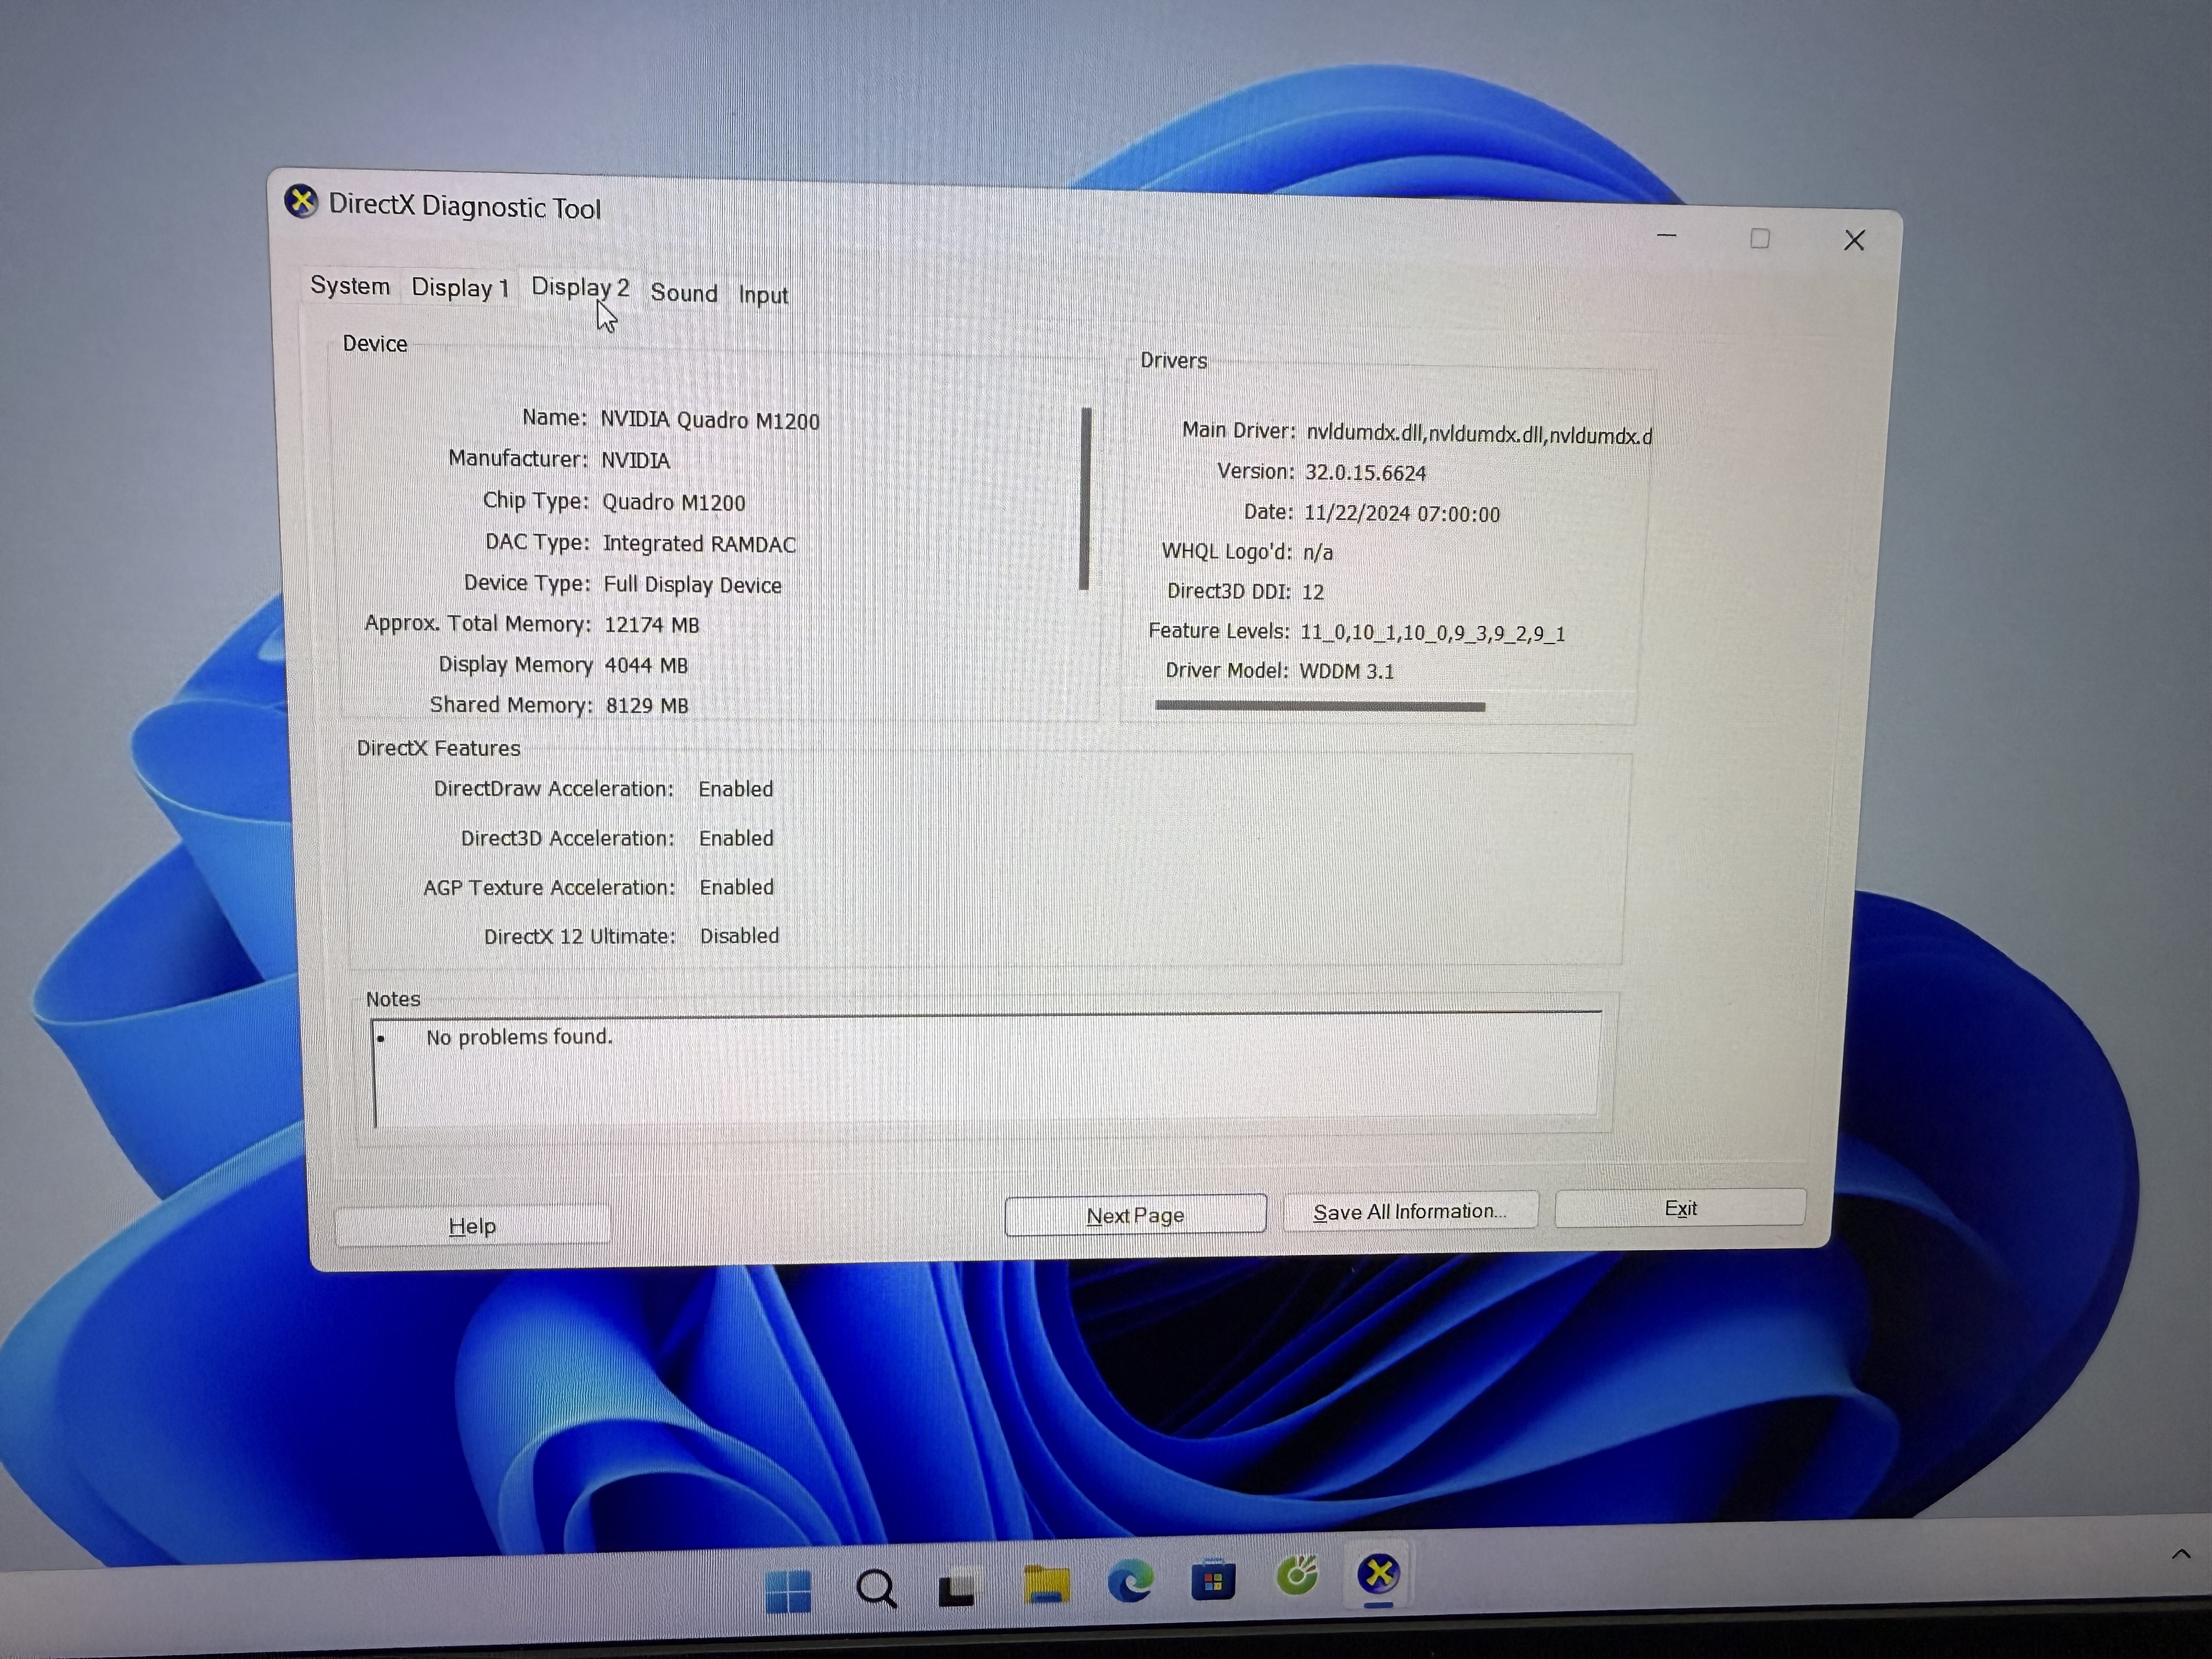Click the Drivers panel horizontal scrollbar
Image resolution: width=2212 pixels, height=1659 pixels.
(x=1320, y=706)
